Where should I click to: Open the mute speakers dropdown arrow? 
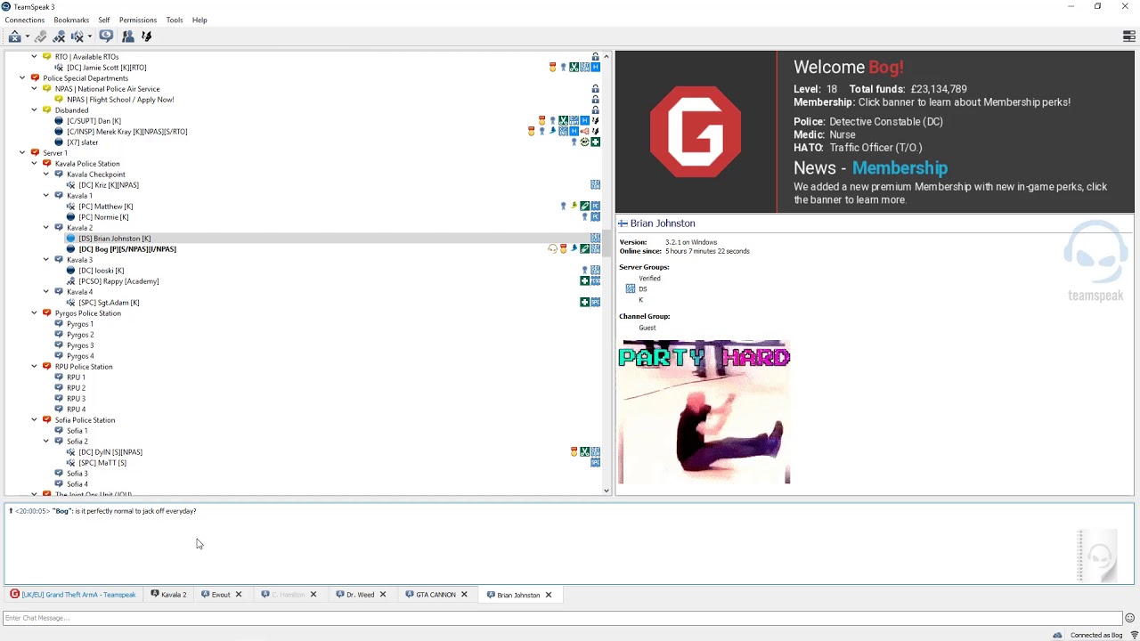pyautogui.click(x=89, y=37)
